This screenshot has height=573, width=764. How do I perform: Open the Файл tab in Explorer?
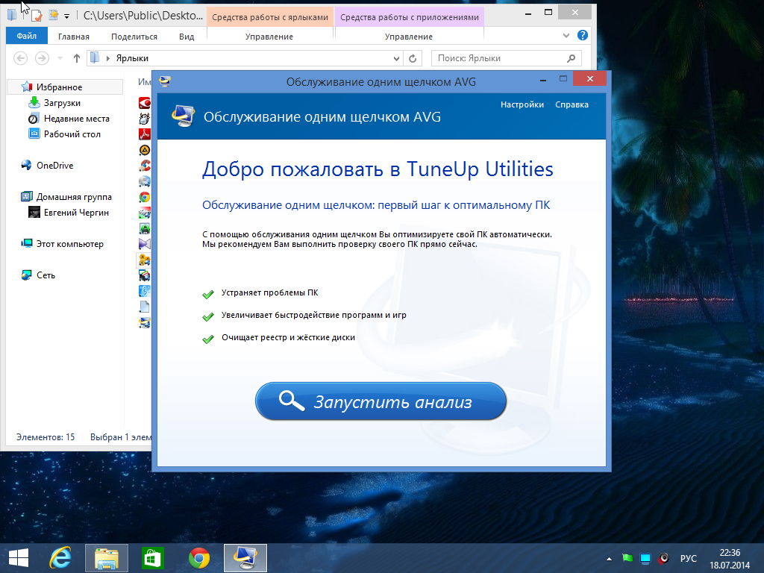27,36
